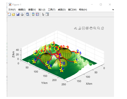Image resolution: width=127 pixels, height=99 pixels.
Task: Click the Link Plot toolbar icon
Action: point(28,14)
